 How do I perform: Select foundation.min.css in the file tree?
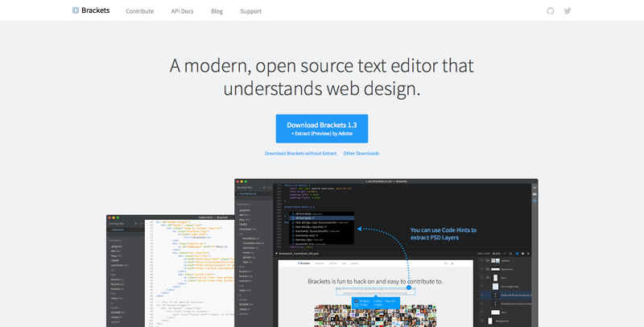coord(254,243)
